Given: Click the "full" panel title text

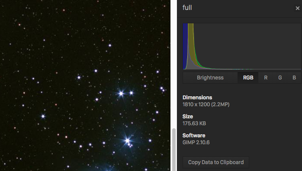Looking at the screenshot, I should (x=187, y=8).
